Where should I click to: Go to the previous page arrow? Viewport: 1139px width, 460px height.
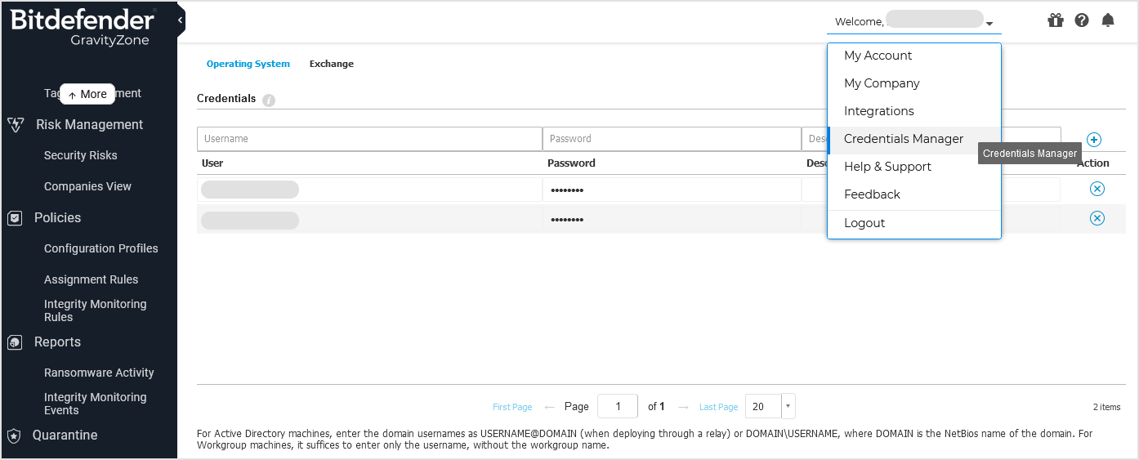(549, 407)
